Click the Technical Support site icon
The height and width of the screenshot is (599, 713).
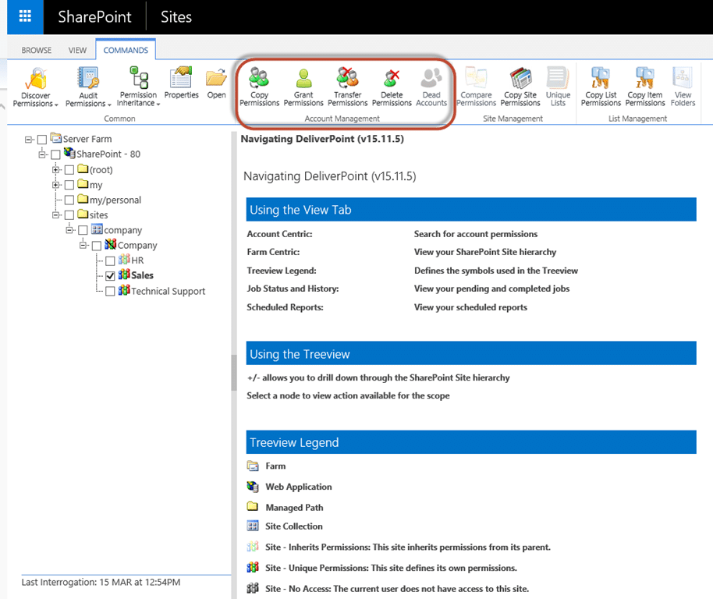[124, 289]
